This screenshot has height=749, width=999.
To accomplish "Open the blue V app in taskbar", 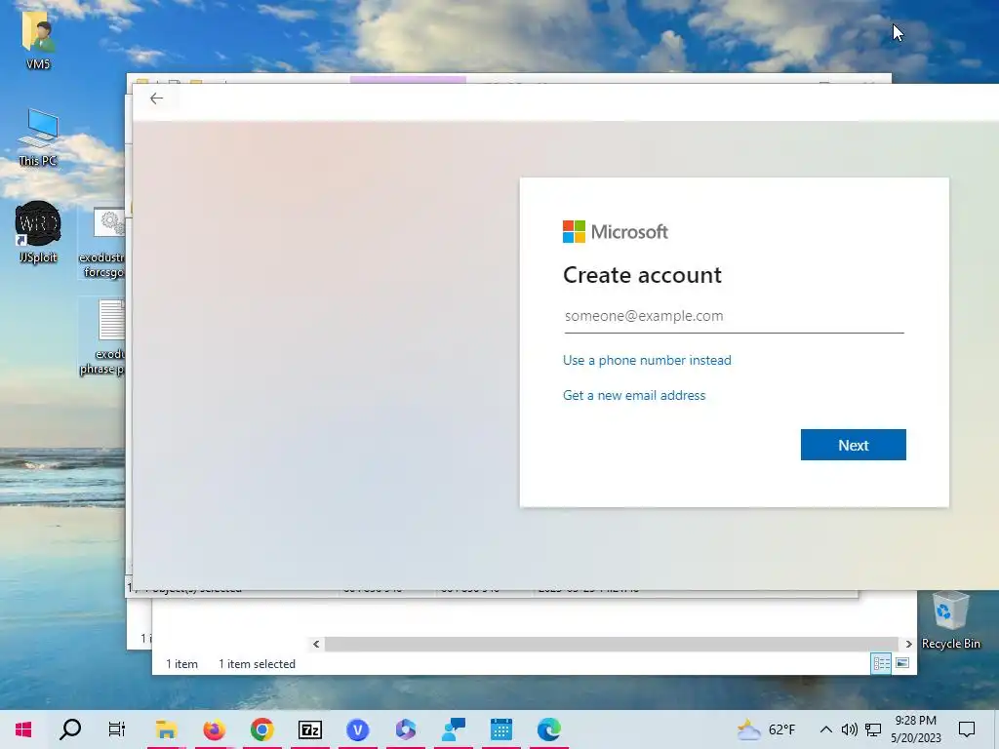I will click(x=357, y=729).
